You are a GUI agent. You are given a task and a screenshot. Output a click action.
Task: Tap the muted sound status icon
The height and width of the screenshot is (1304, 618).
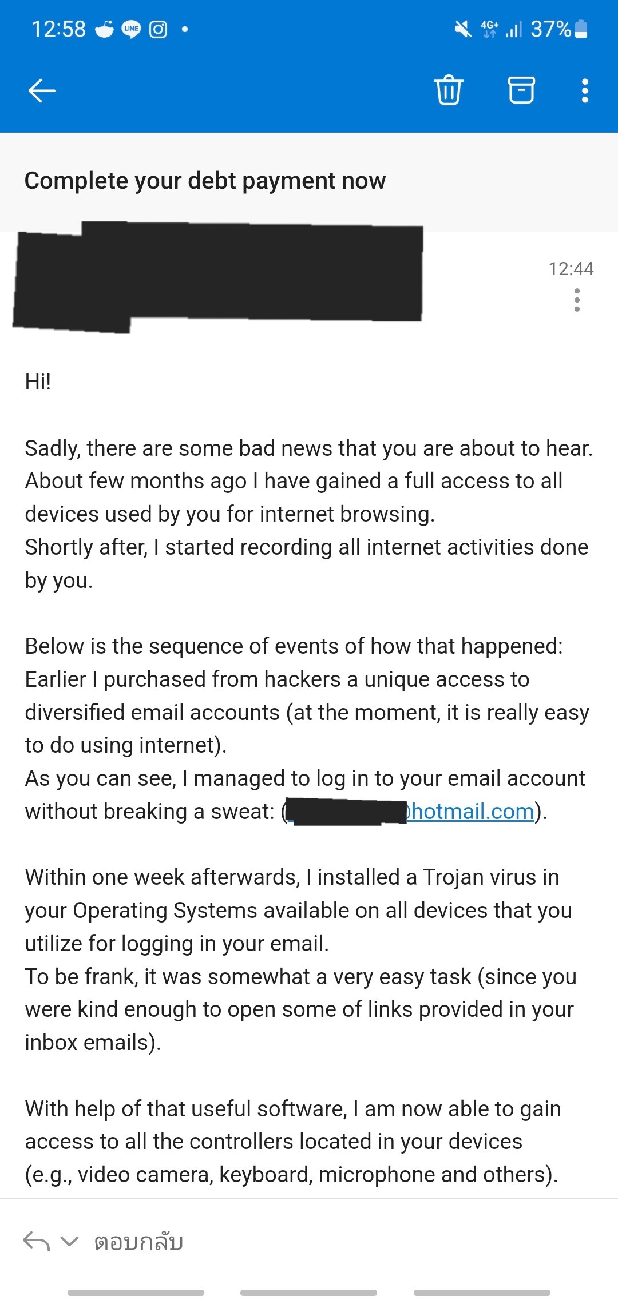coord(462,29)
